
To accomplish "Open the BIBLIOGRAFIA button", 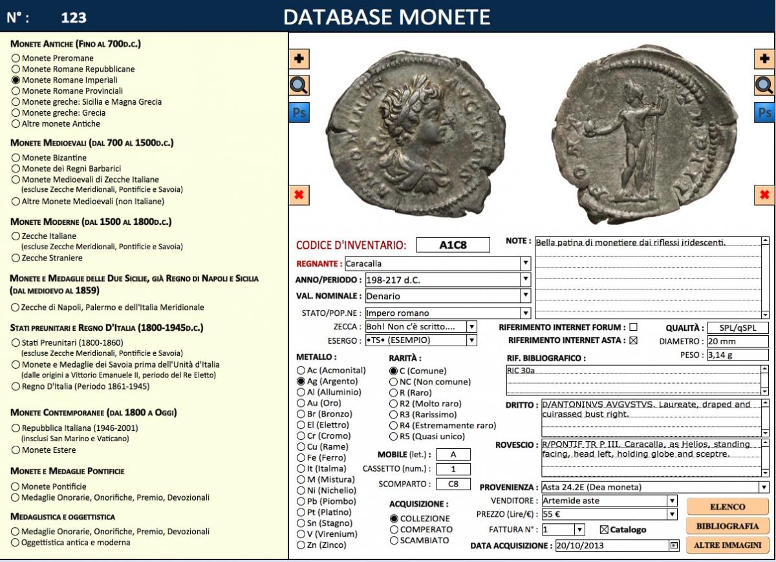I will click(x=727, y=526).
